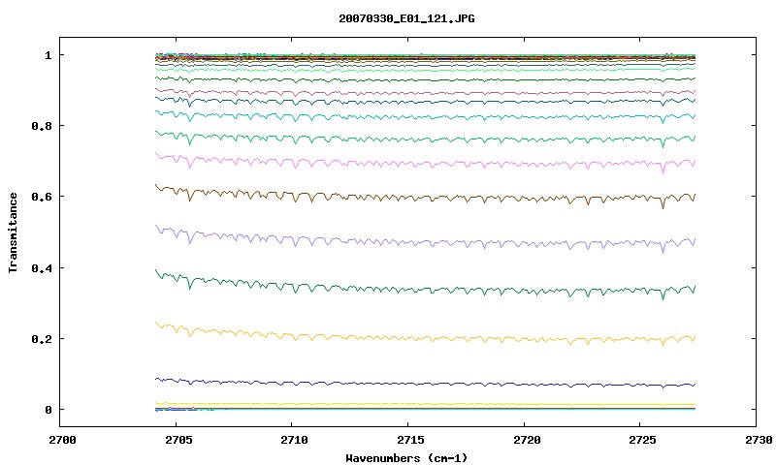
Task: Select the pink spectrum curve near 0.7
Action: point(426,164)
